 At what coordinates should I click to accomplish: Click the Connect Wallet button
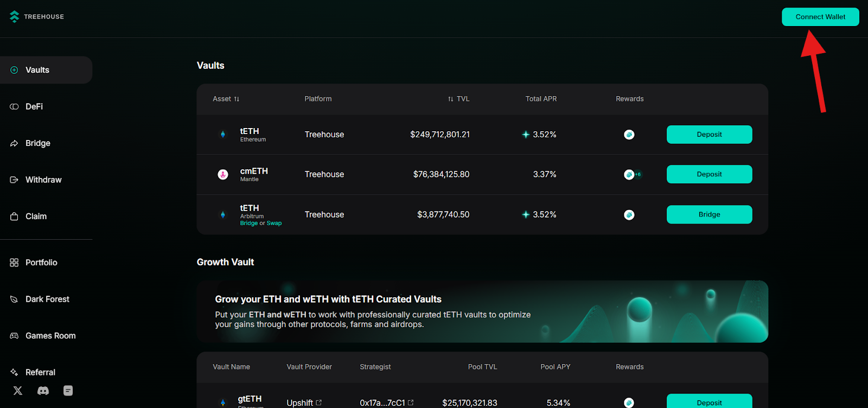click(x=820, y=17)
